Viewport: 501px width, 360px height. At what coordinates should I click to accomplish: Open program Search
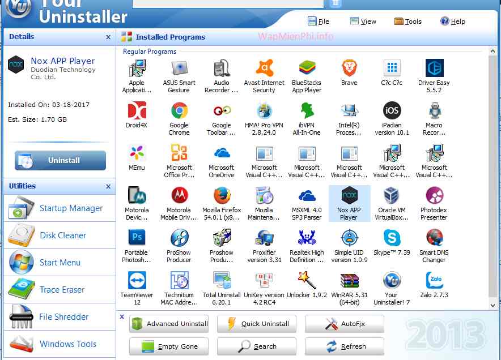tap(257, 346)
